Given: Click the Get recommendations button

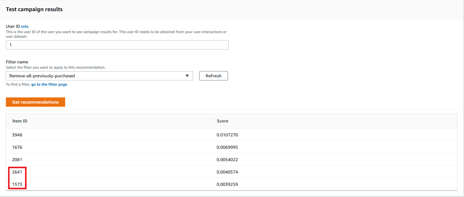Looking at the screenshot, I should (35, 102).
